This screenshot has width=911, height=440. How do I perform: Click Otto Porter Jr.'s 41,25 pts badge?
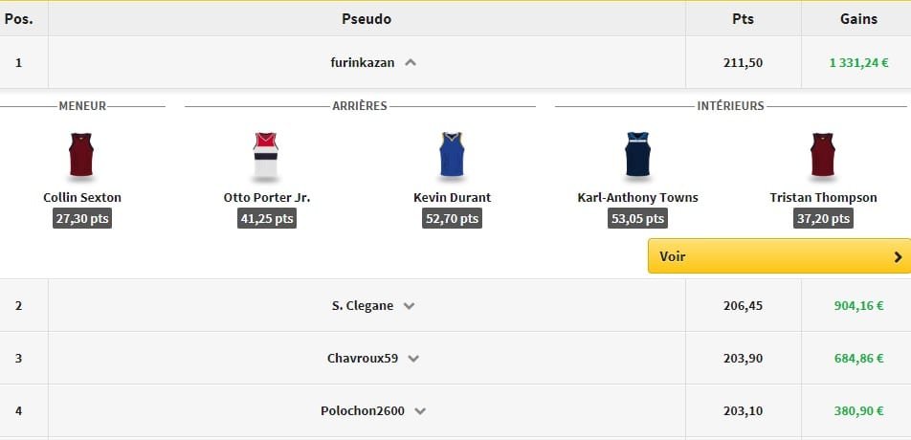click(x=266, y=219)
